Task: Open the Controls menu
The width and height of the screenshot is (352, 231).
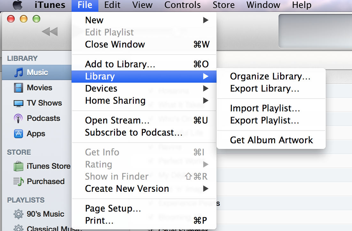Action: (x=182, y=5)
